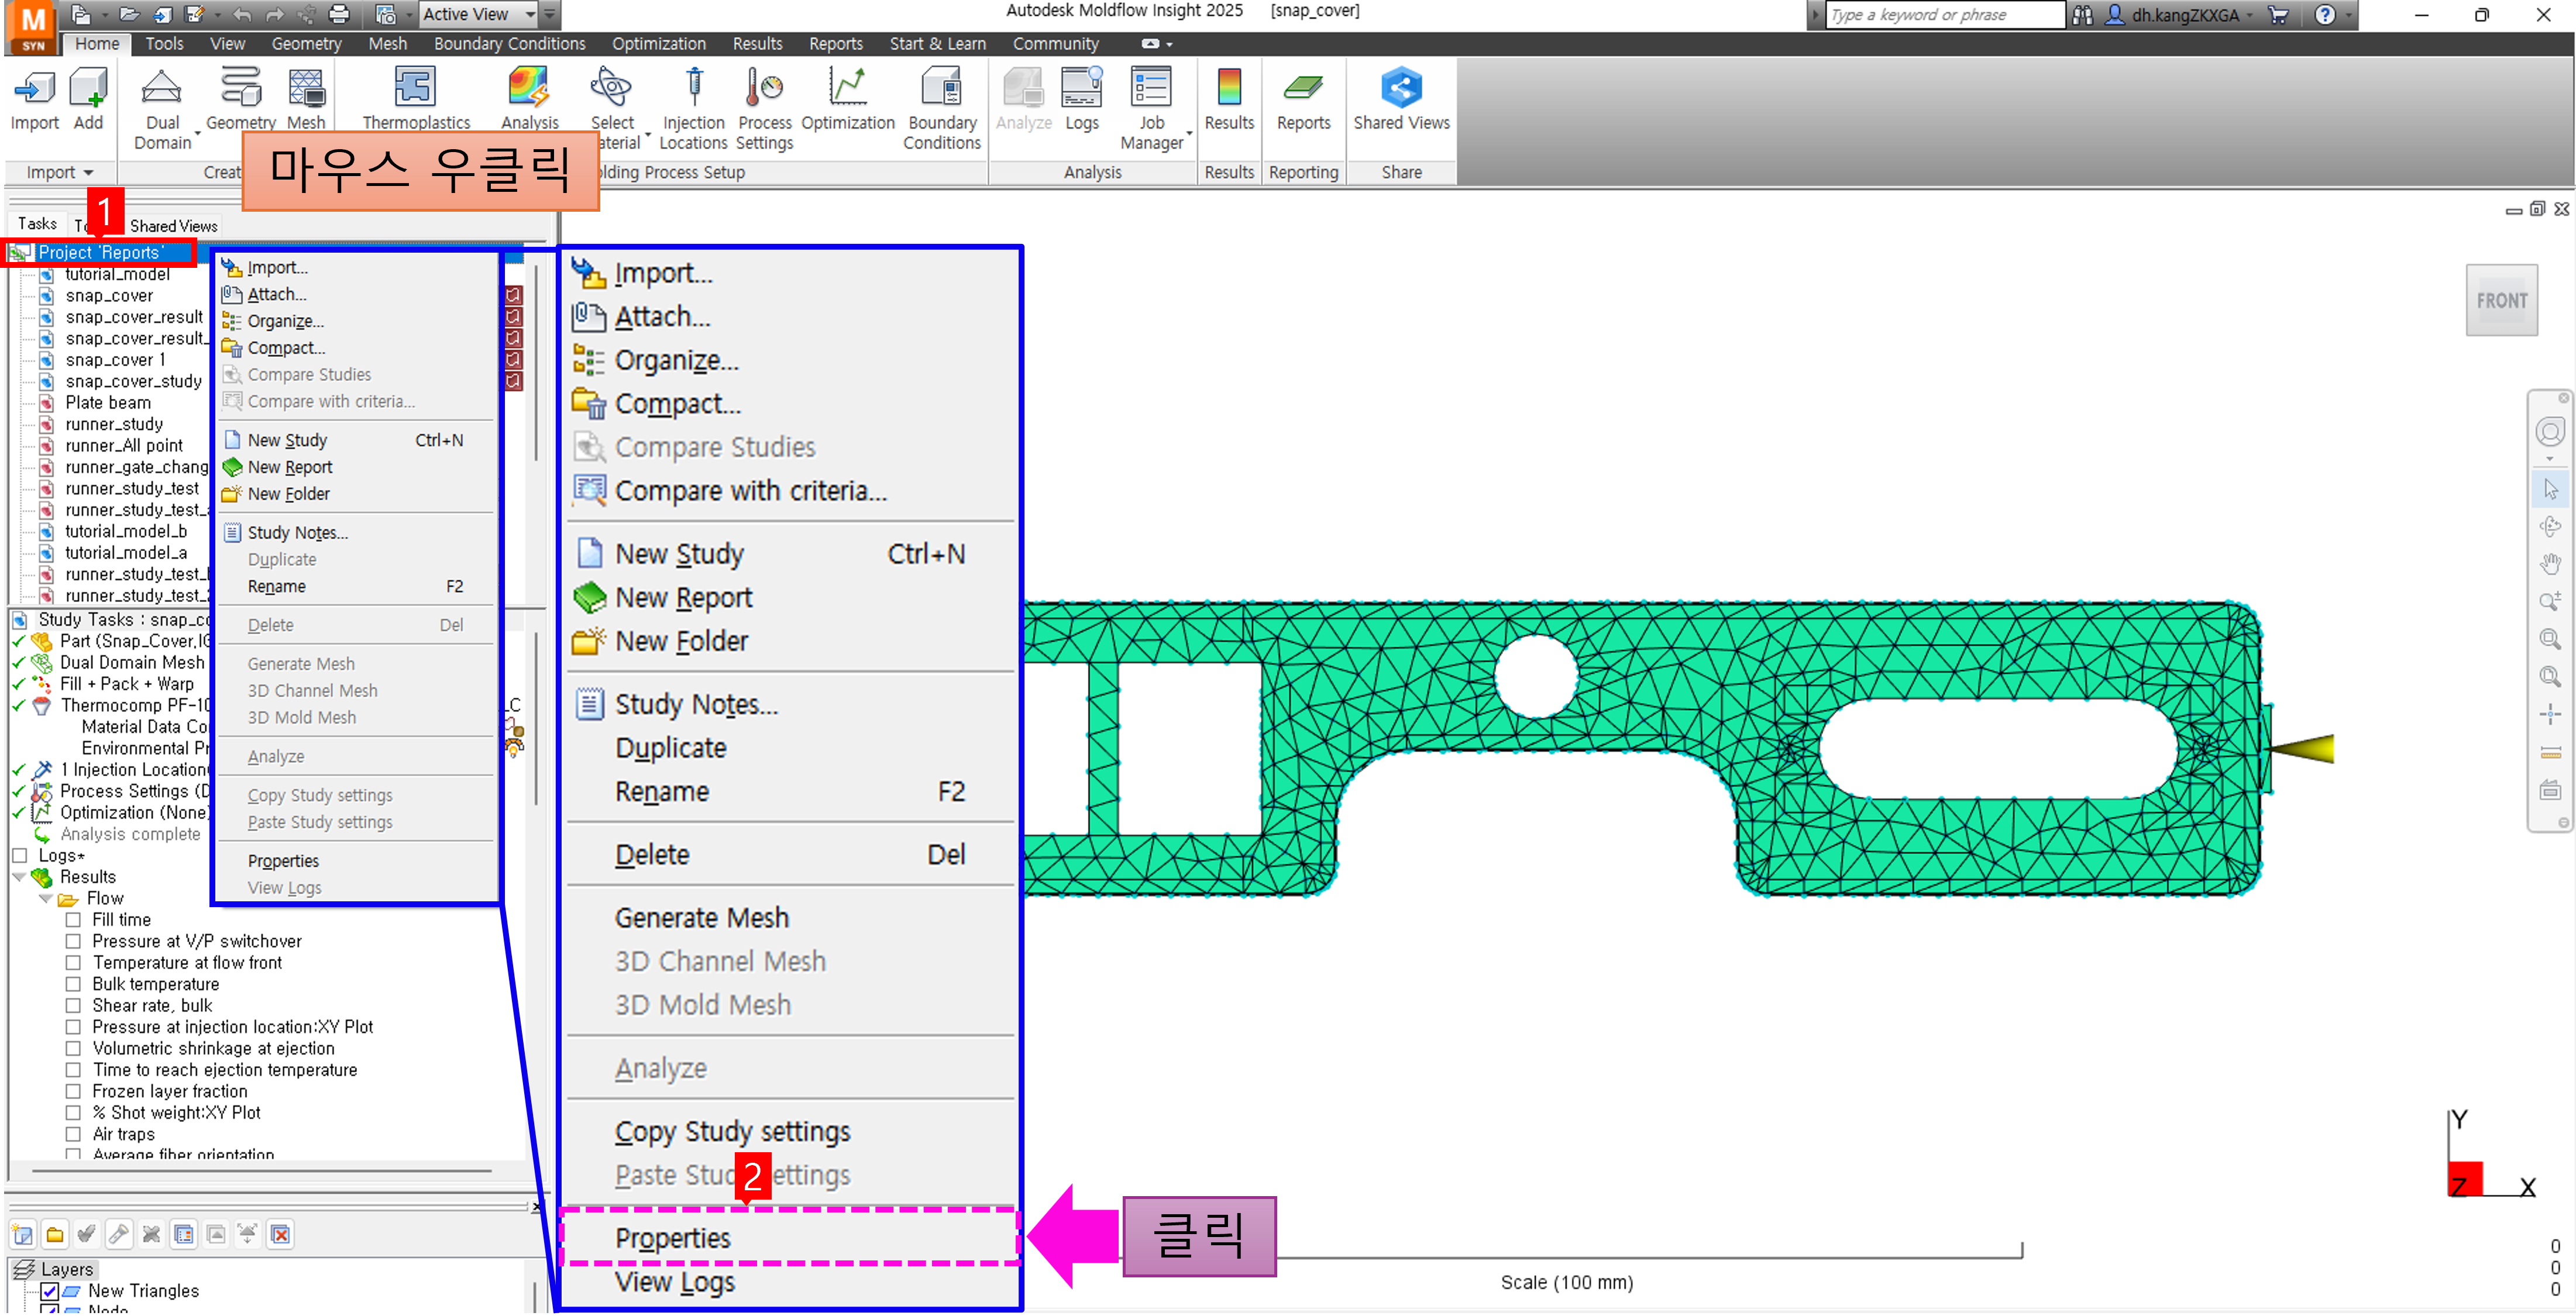Screen dimensions: 2576x1316
Task: Click the red X delete layer icon
Action: point(281,1235)
